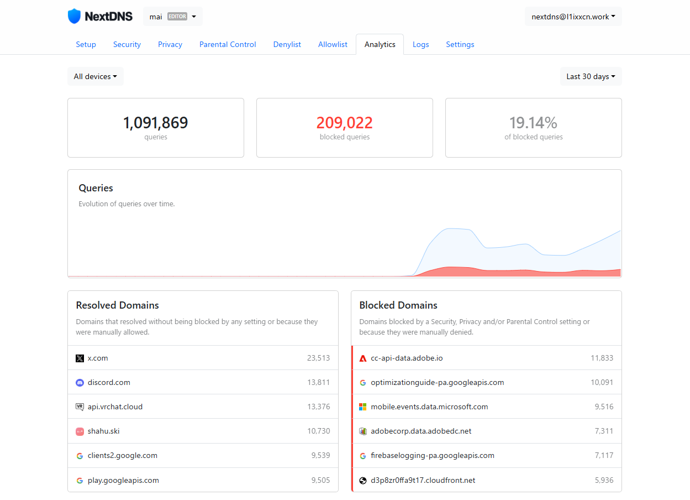
Task: Click the Resolved Domains heading
Action: pyautogui.click(x=117, y=305)
